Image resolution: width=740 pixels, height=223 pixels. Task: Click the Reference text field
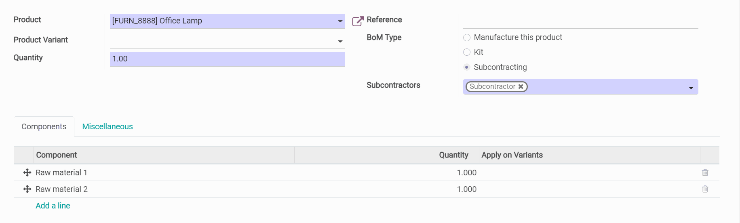[x=580, y=21]
